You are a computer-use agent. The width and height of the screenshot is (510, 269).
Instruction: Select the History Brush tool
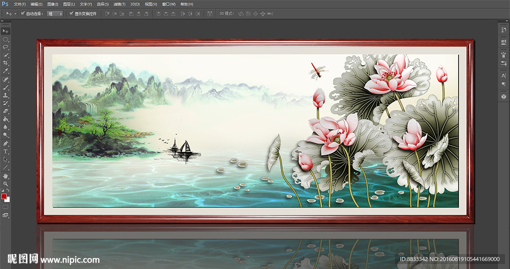pyautogui.click(x=5, y=103)
